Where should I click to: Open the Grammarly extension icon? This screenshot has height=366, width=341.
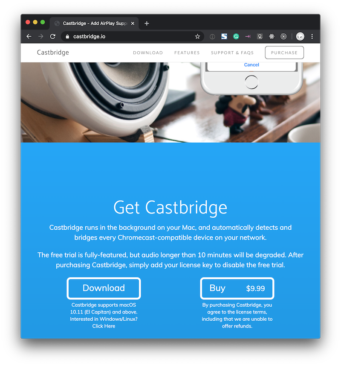pyautogui.click(x=236, y=36)
